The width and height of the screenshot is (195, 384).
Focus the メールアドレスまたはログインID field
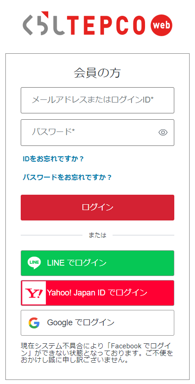point(97,100)
